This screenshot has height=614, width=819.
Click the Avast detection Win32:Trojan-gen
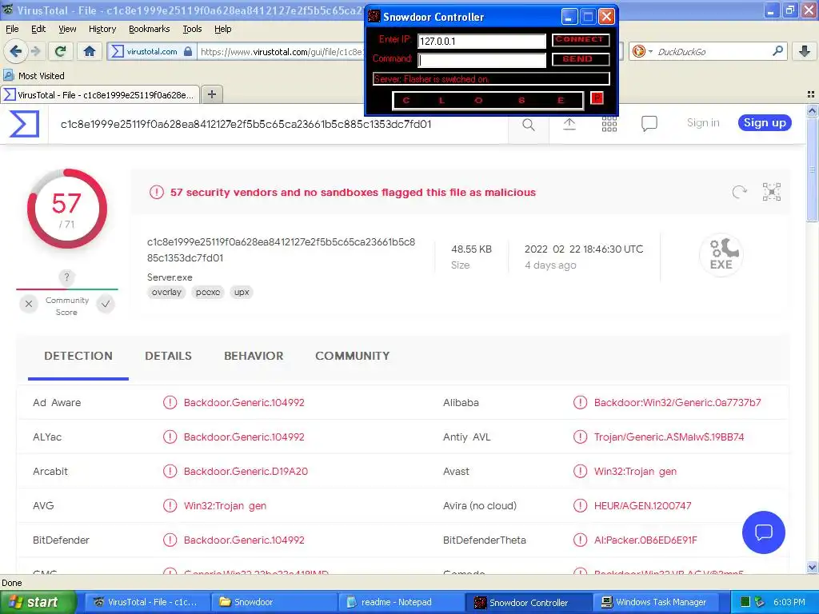click(x=635, y=472)
